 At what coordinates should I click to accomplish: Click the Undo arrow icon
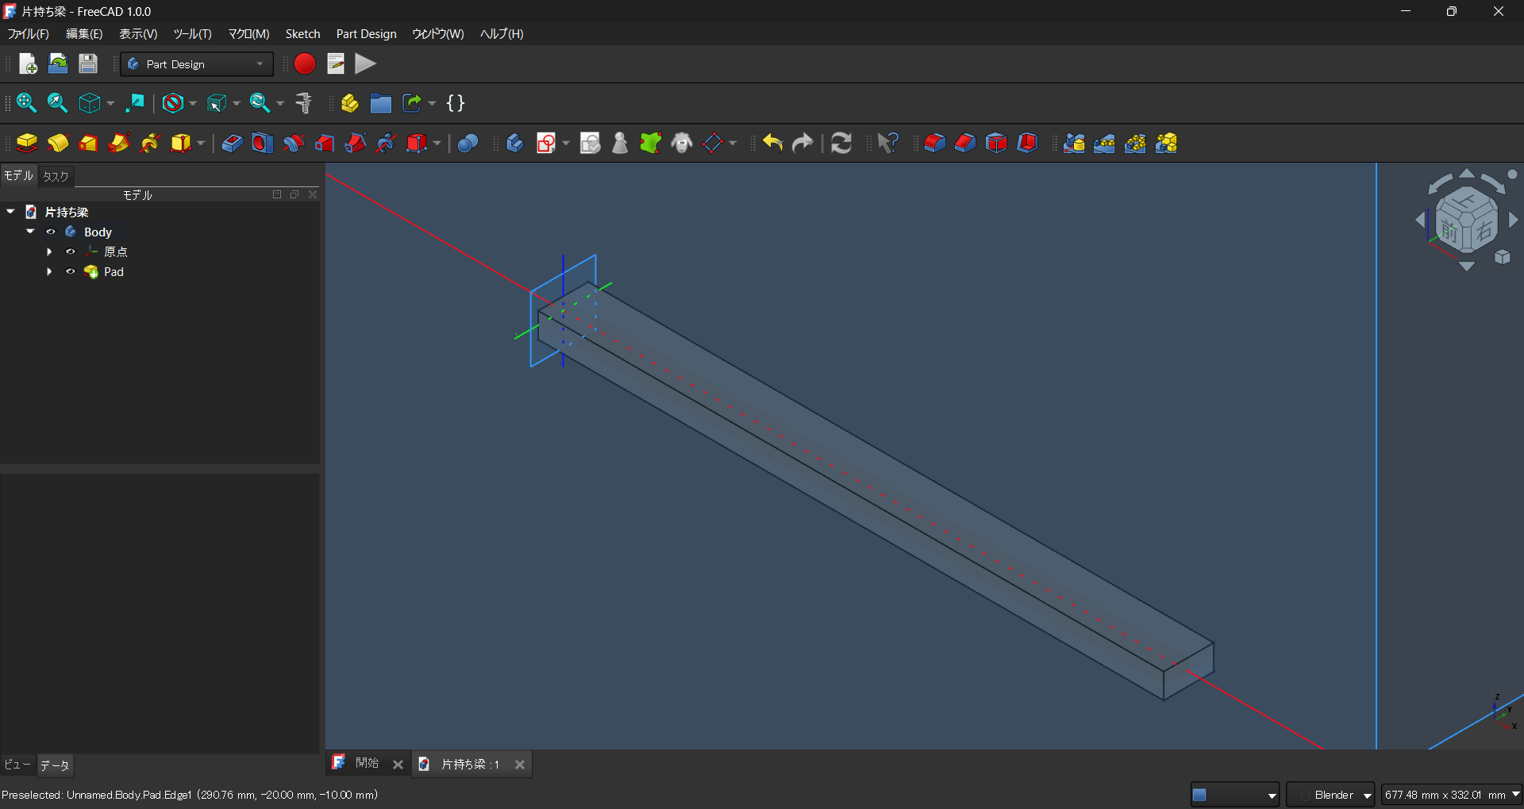pyautogui.click(x=772, y=144)
